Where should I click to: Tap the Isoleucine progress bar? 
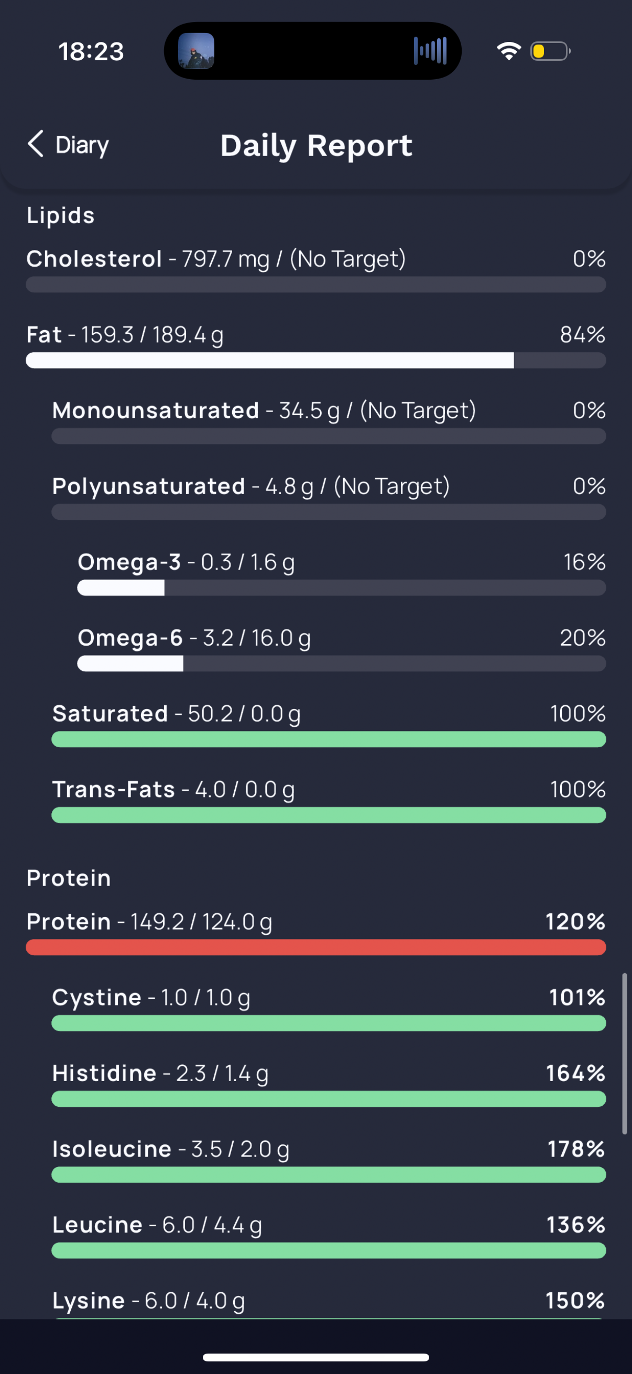pyautogui.click(x=328, y=1174)
